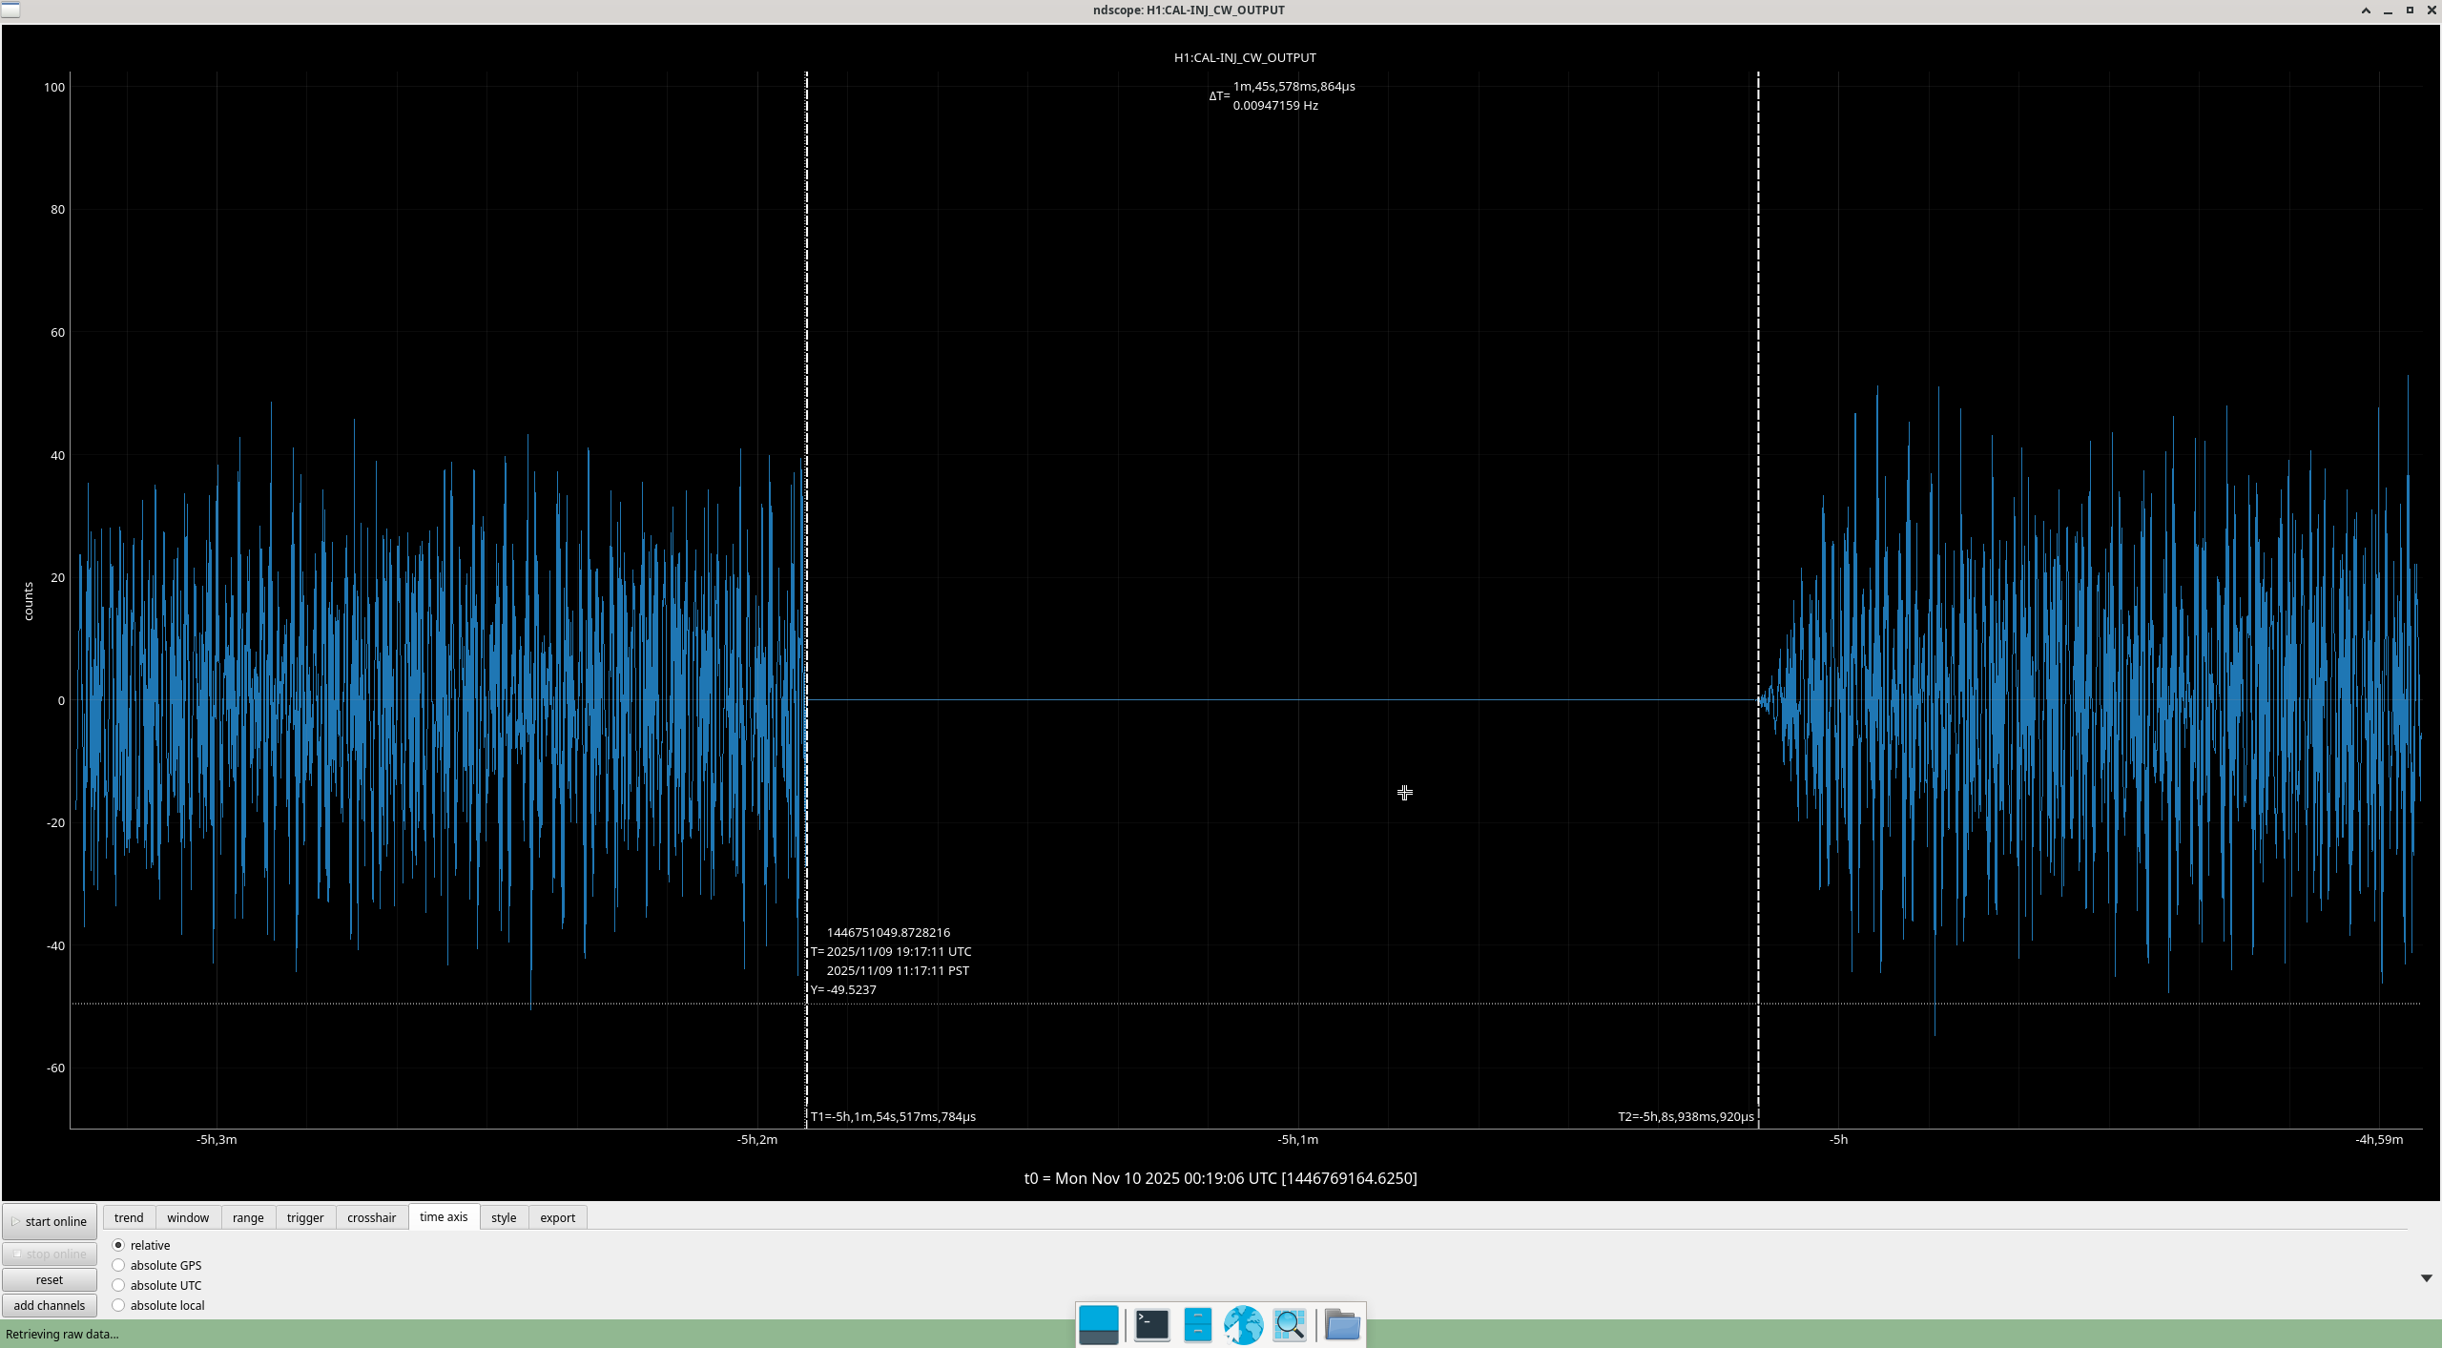This screenshot has width=2442, height=1348.
Task: Switch to the trend tab
Action: (129, 1217)
